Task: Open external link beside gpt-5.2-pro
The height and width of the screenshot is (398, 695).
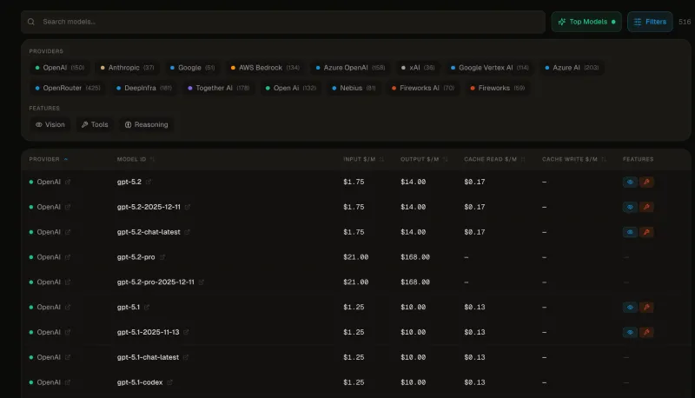Action: (x=162, y=257)
